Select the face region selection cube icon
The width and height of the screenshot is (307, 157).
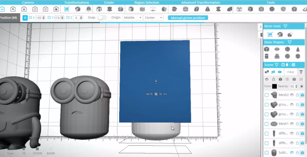(x=131, y=9)
